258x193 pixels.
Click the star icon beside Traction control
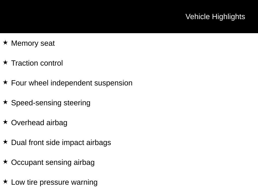click(5, 62)
